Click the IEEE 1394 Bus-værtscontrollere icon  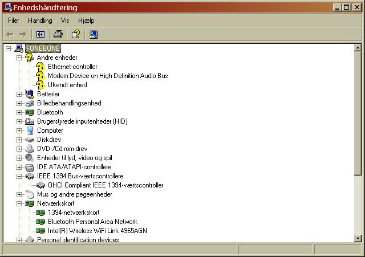tap(30, 176)
